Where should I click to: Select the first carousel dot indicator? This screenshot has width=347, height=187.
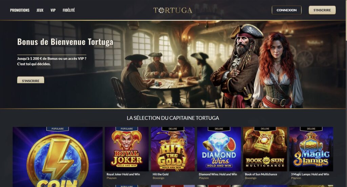164,103
